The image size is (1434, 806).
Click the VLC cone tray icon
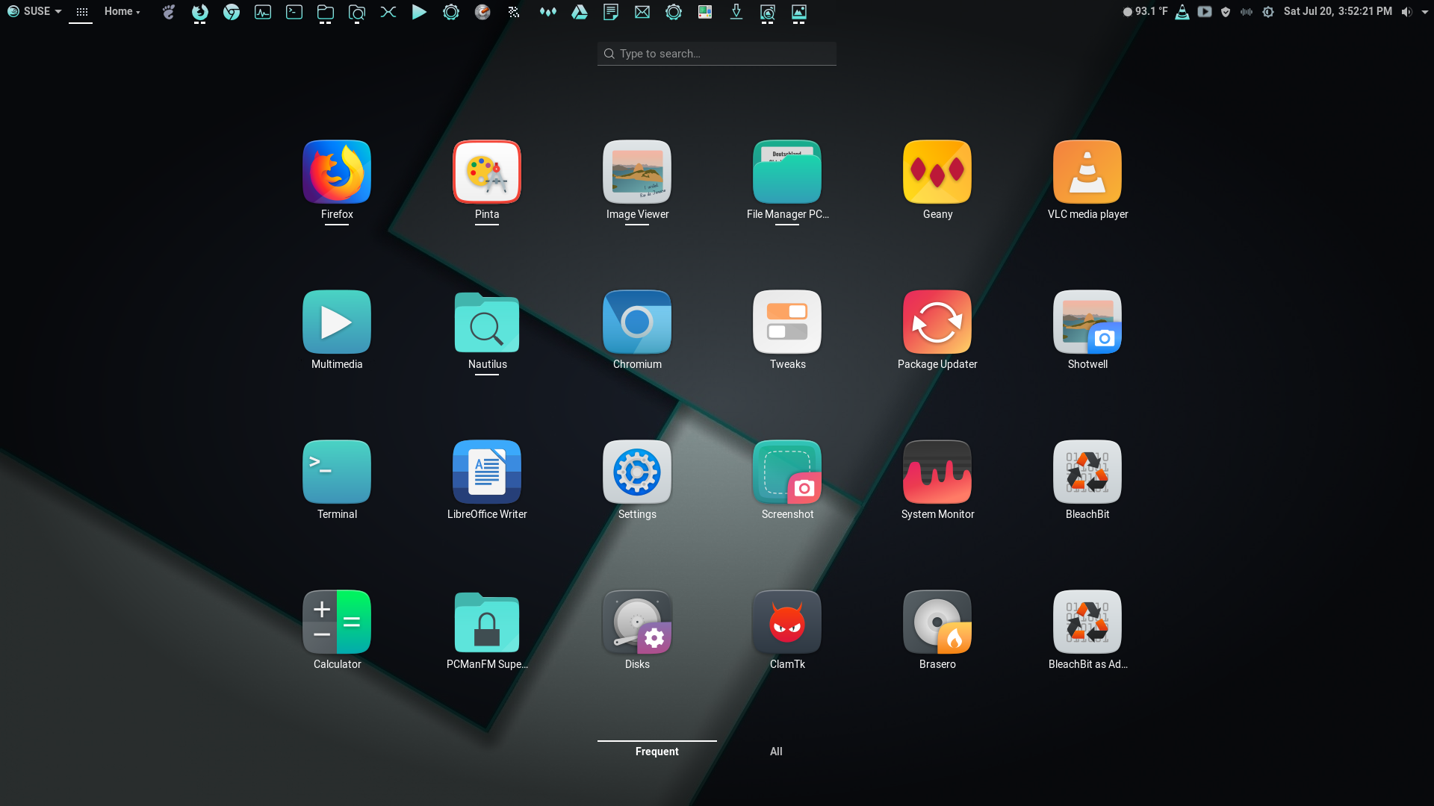(x=1182, y=11)
